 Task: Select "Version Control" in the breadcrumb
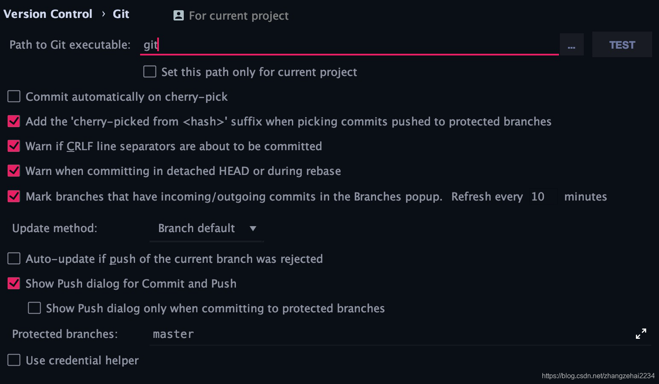(x=47, y=14)
